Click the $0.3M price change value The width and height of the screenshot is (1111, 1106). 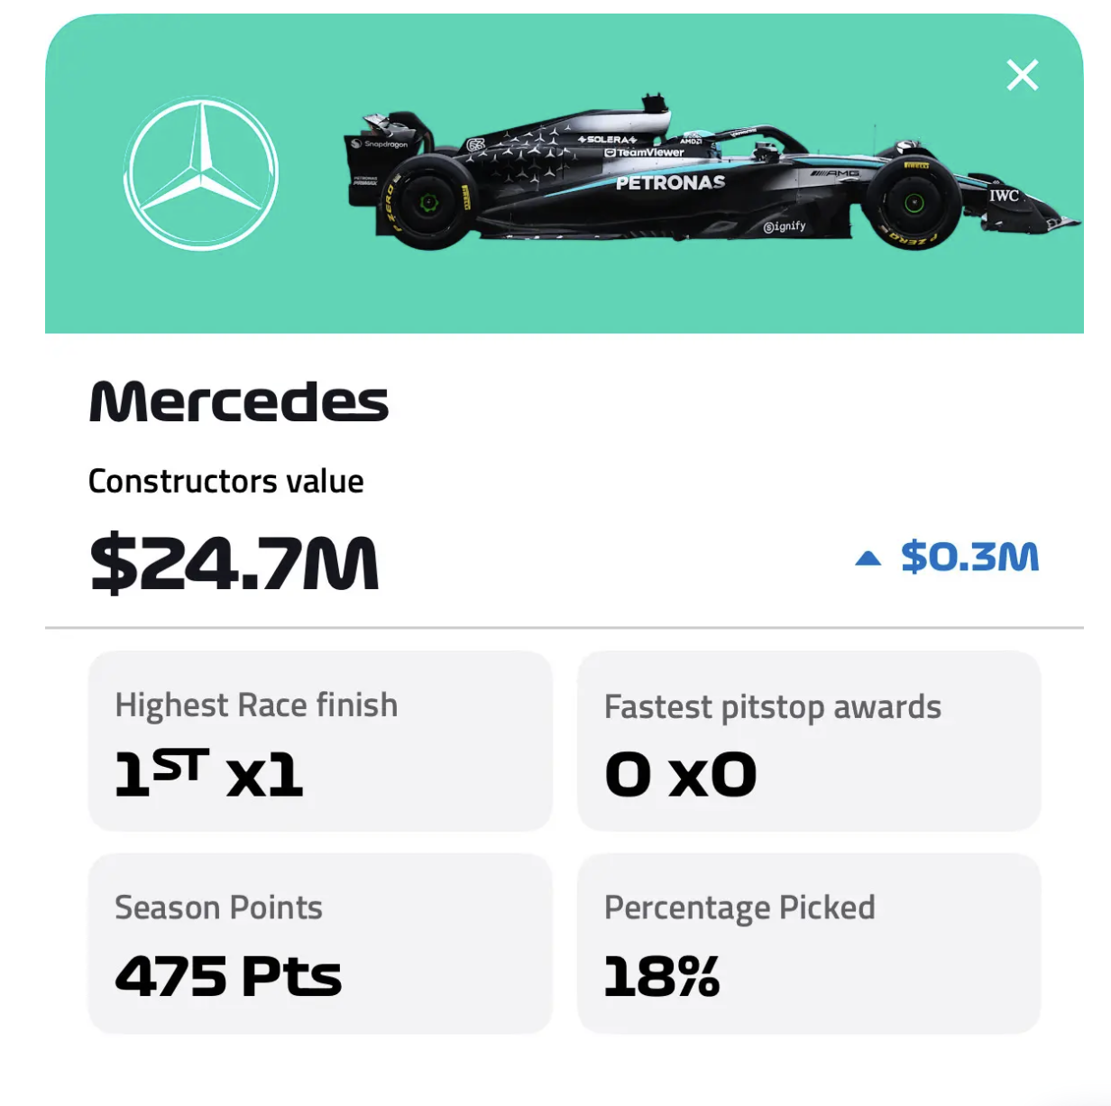970,557
